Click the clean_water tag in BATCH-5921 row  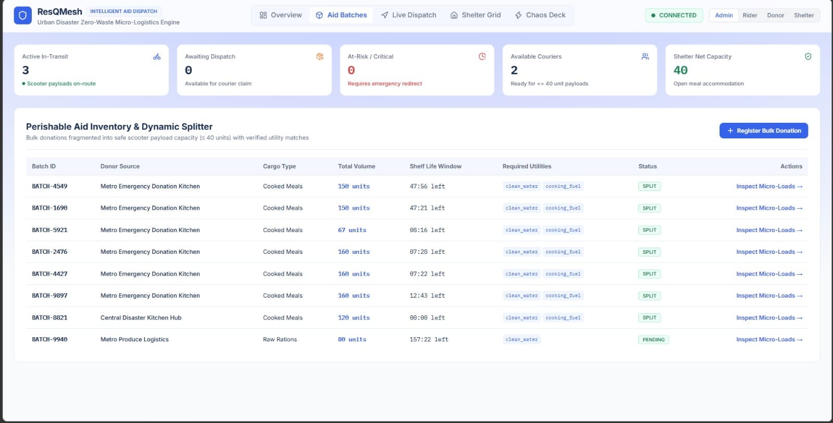[x=522, y=230]
